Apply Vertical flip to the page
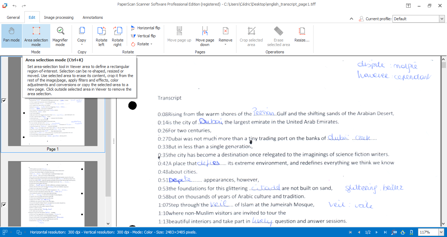Image resolution: width=447 pixels, height=237 pixels. click(143, 36)
